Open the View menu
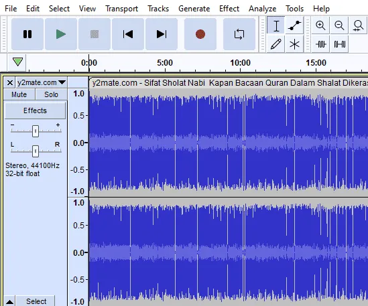368x306 pixels. [x=87, y=9]
